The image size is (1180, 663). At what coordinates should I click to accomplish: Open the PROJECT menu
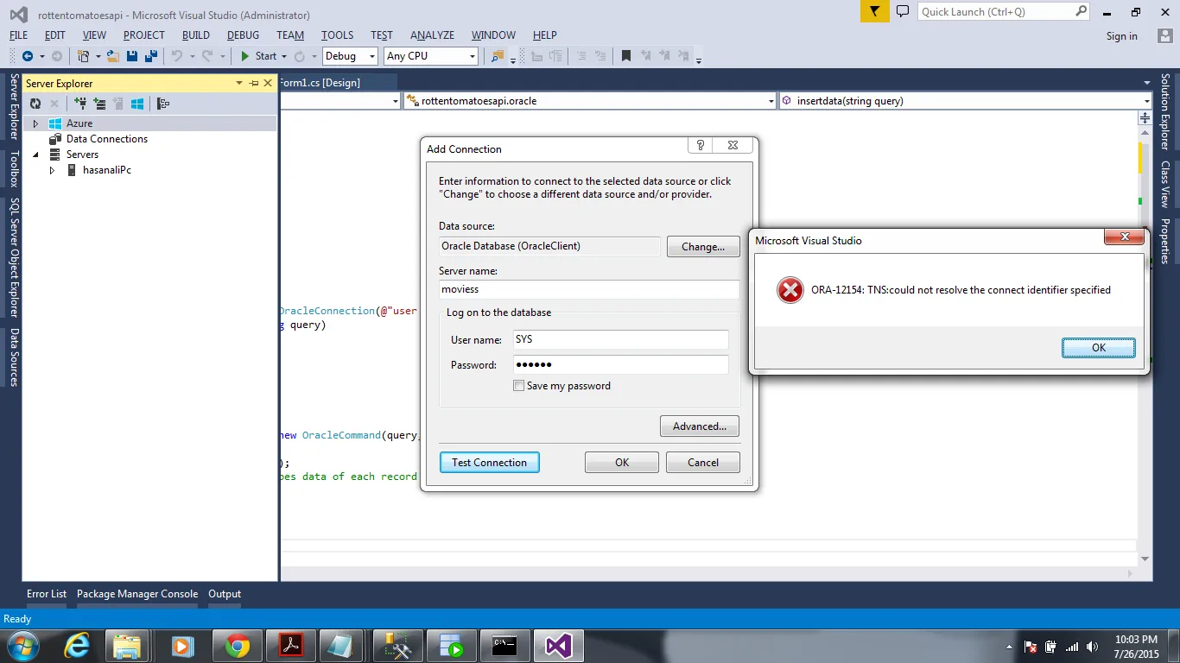point(143,35)
